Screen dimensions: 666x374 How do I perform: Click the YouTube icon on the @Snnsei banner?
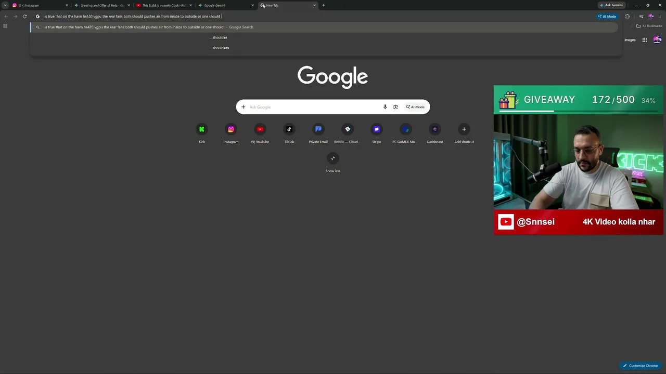point(506,222)
